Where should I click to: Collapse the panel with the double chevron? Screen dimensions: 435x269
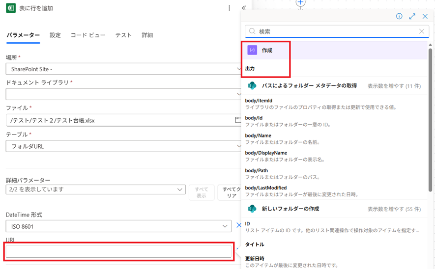coord(243,8)
